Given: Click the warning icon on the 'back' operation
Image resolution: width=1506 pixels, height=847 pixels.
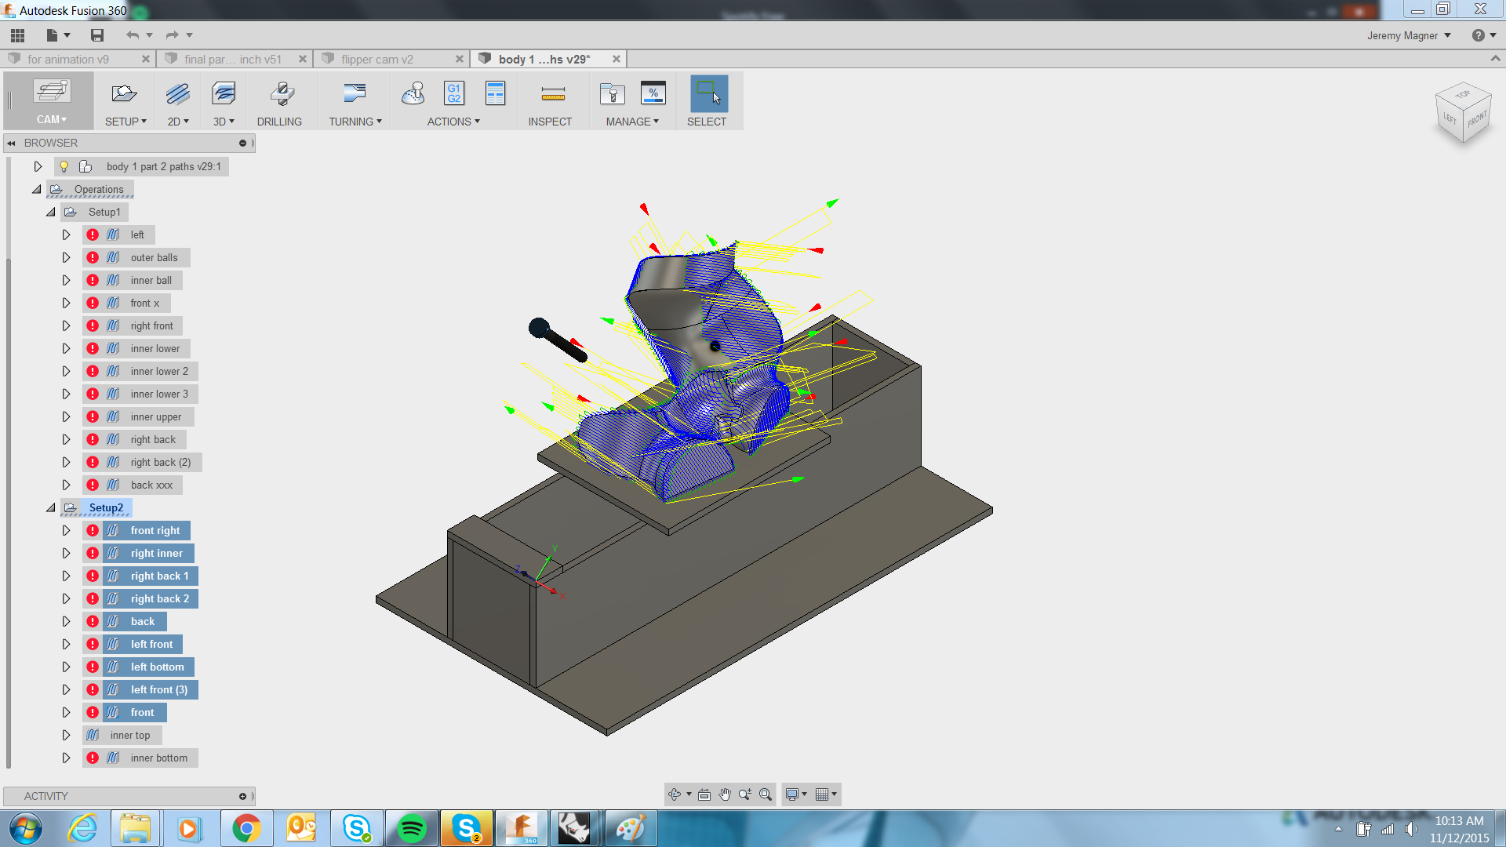Looking at the screenshot, I should pos(93,621).
